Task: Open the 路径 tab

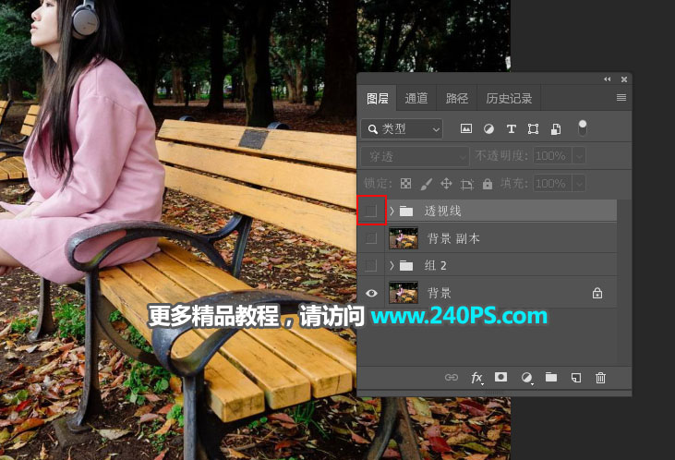Action: pos(457,98)
